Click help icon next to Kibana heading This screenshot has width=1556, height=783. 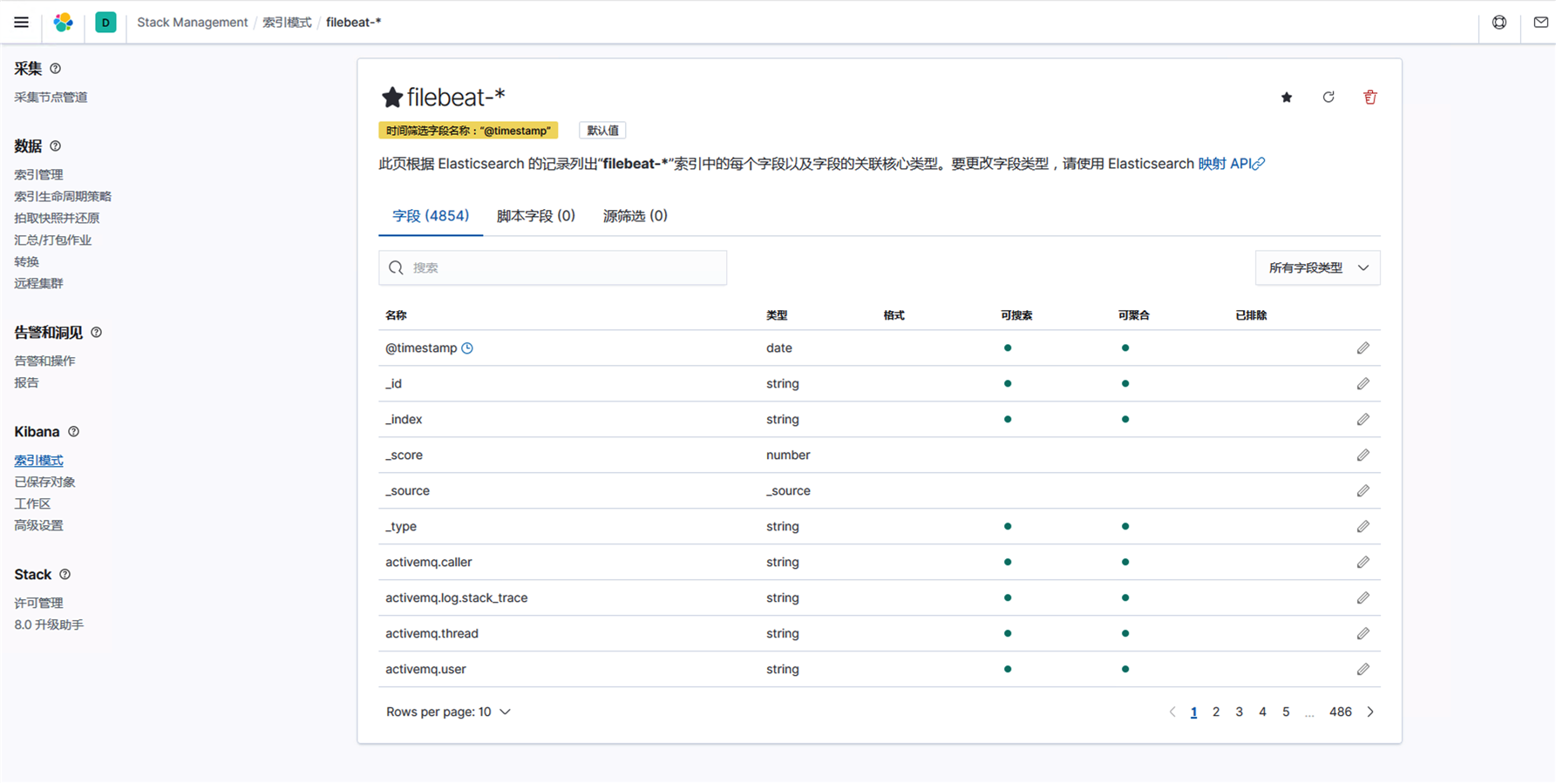click(74, 432)
